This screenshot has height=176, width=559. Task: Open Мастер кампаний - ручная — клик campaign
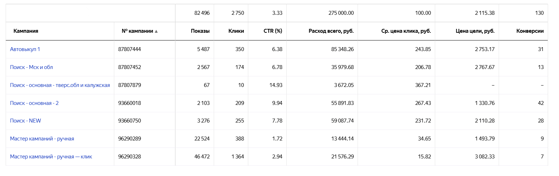(51, 157)
